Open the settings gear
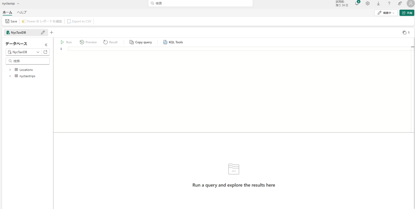Image resolution: width=415 pixels, height=209 pixels. point(367,4)
